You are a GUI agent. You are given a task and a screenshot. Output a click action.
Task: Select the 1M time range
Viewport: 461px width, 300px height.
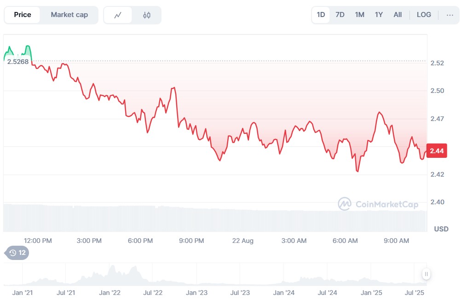359,15
